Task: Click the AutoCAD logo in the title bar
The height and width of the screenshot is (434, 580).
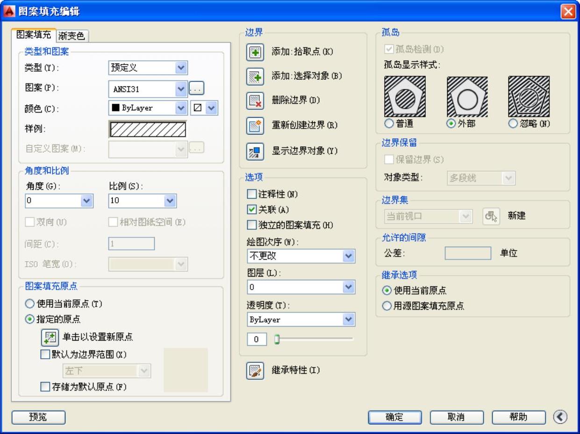Action: (x=9, y=11)
